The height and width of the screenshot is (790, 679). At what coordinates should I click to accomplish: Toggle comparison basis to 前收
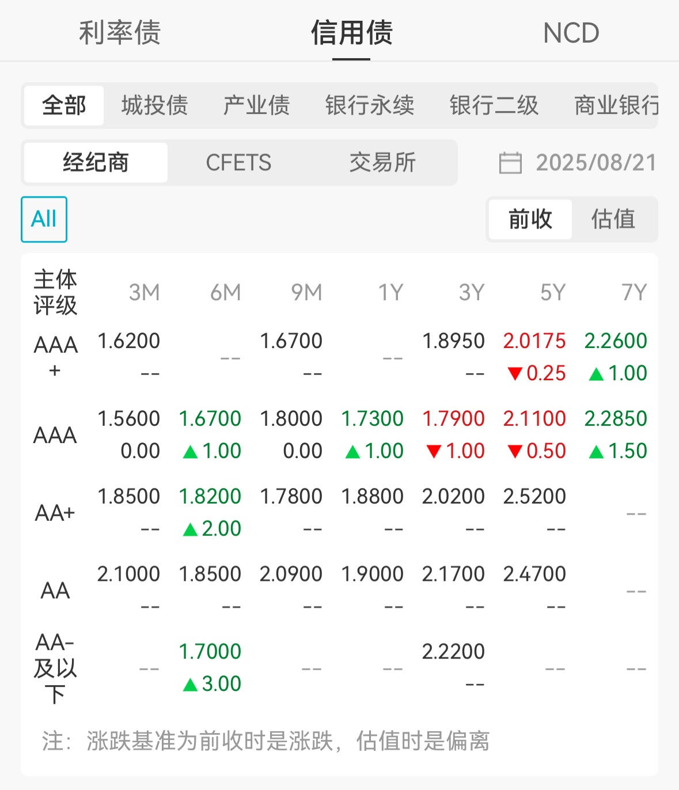pyautogui.click(x=530, y=219)
